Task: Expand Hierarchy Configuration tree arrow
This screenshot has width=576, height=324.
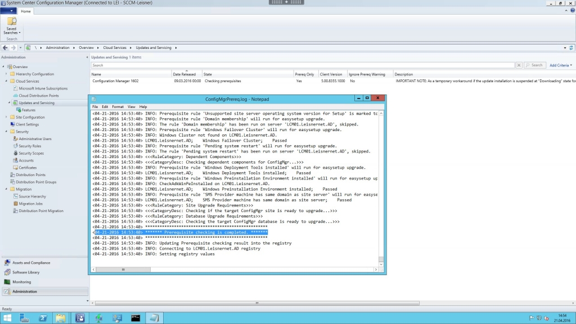Action: [x=6, y=74]
